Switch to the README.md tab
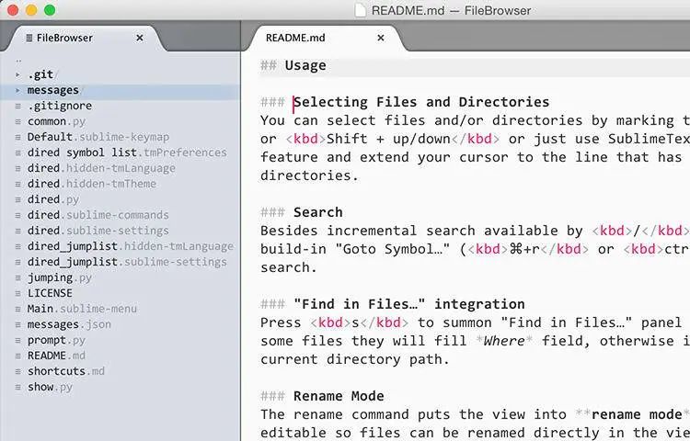This screenshot has width=690, height=441. click(295, 38)
